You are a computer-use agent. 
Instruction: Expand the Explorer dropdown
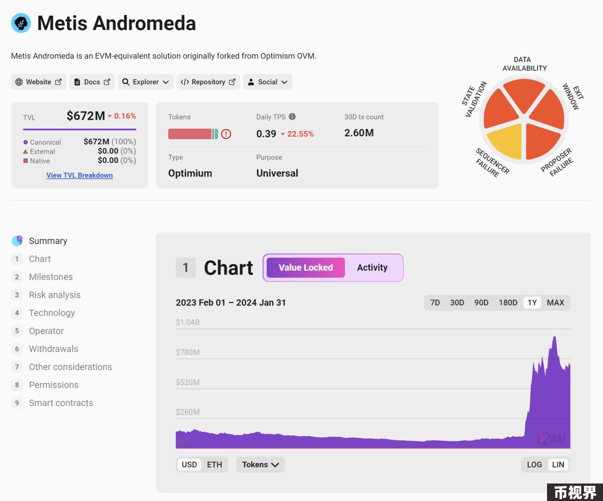click(x=146, y=82)
